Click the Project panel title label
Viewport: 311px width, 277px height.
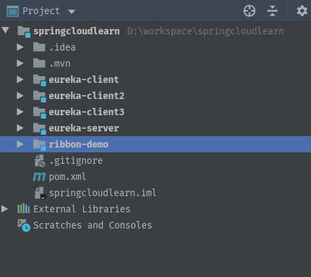[x=41, y=11]
